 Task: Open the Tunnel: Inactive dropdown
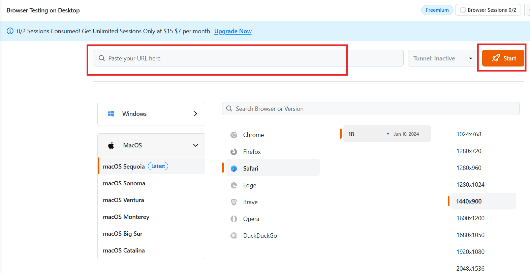(442, 58)
